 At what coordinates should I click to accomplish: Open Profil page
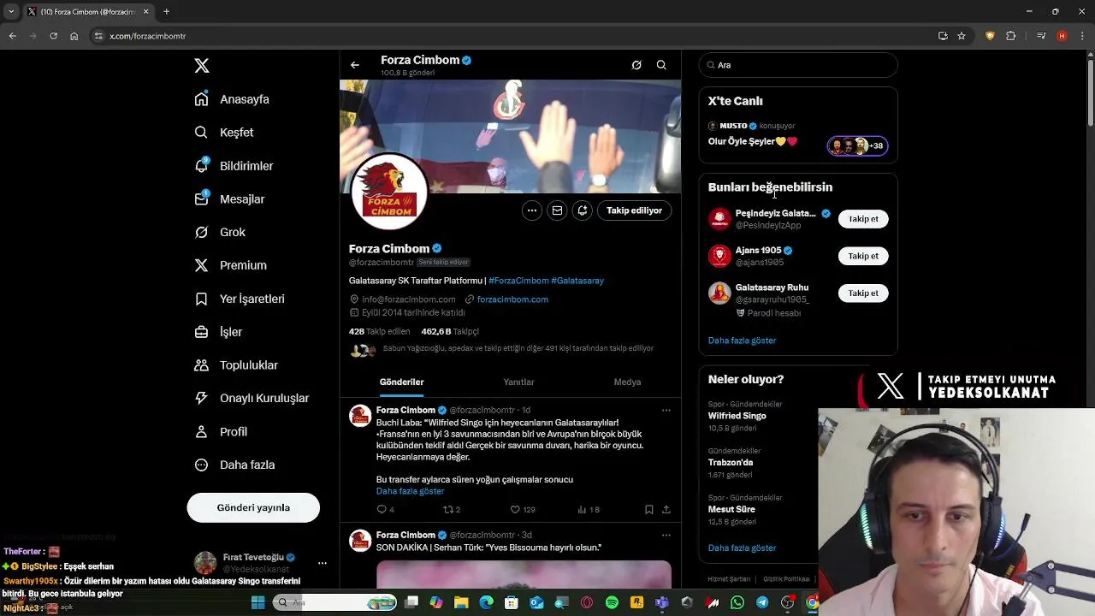point(221,432)
